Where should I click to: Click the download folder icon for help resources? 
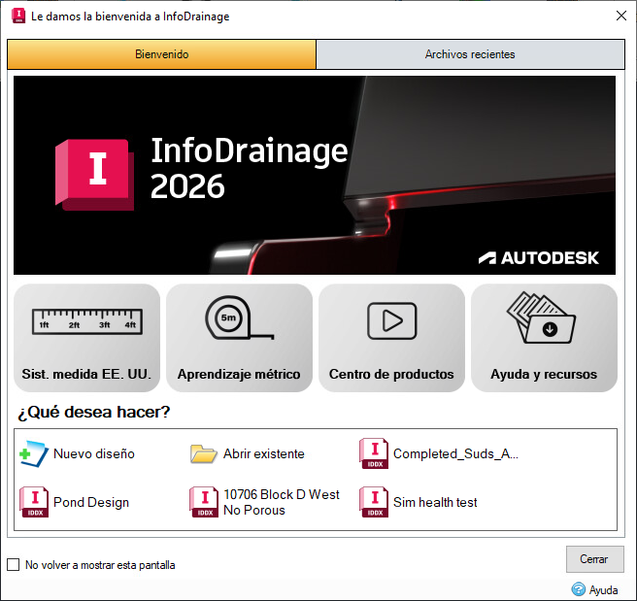coord(541,317)
